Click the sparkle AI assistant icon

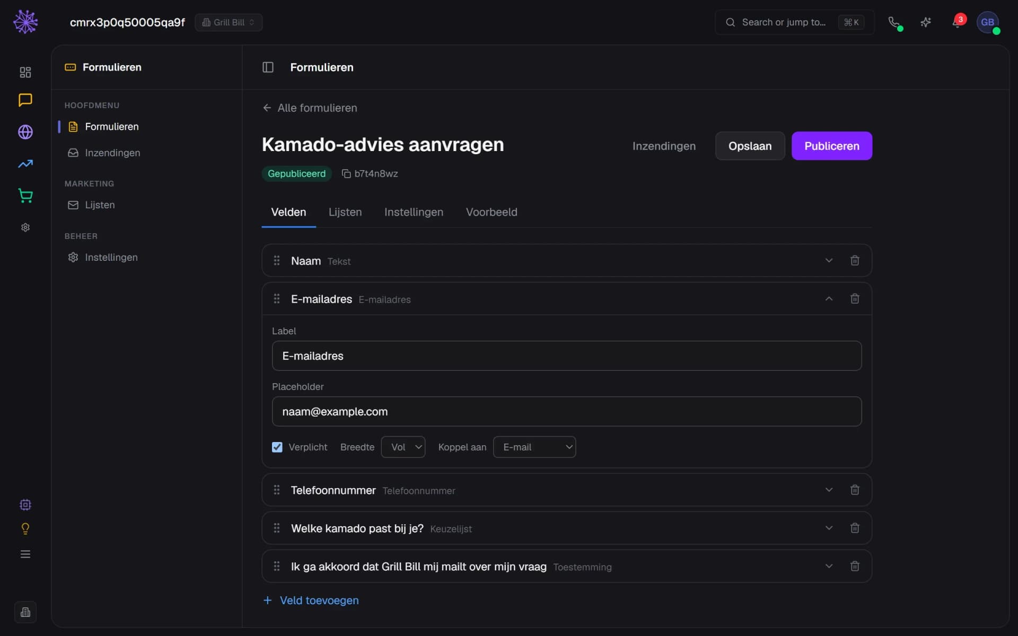pyautogui.click(x=926, y=22)
